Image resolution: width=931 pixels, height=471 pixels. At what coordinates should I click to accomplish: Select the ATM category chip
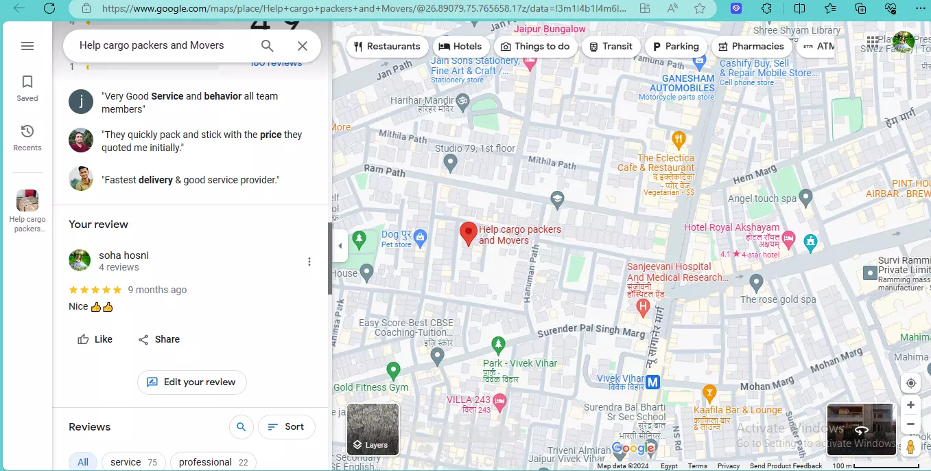[x=816, y=47]
